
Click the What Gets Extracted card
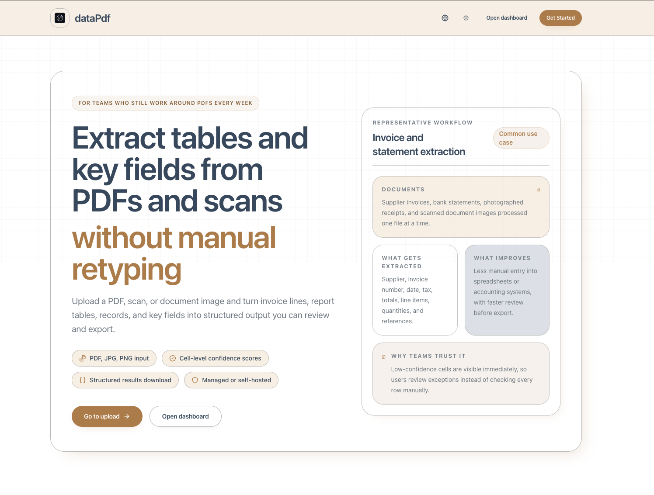point(414,290)
